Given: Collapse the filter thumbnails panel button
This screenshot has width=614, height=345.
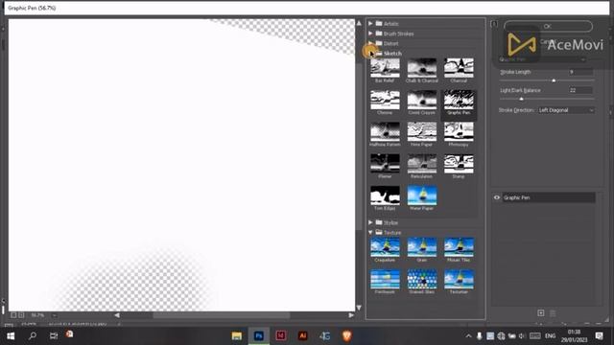Looking at the screenshot, I should pos(494,24).
